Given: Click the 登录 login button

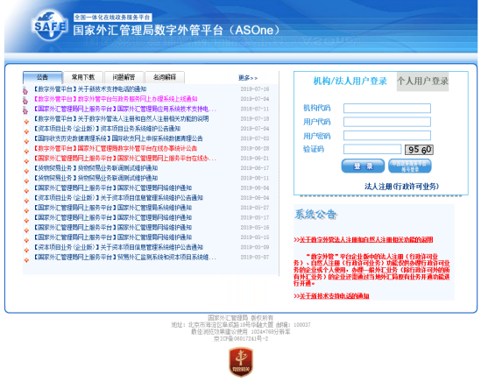Looking at the screenshot, I should pos(363,166).
